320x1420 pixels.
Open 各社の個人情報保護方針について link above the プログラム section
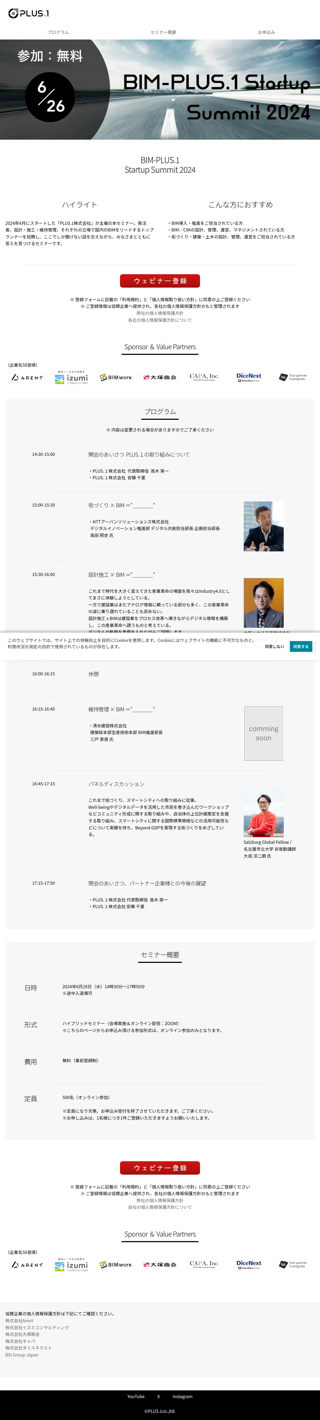(x=160, y=320)
